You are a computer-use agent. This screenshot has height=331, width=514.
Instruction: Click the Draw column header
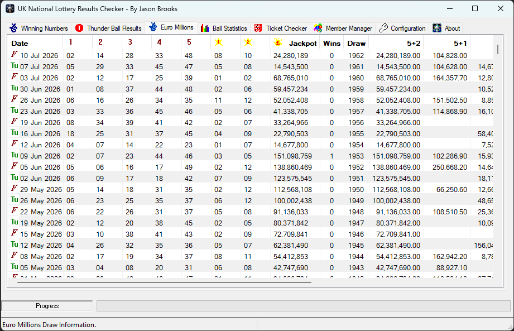tap(356, 44)
